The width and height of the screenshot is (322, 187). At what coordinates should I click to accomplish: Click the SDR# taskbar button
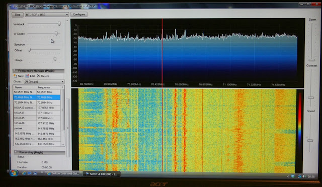click(102, 174)
